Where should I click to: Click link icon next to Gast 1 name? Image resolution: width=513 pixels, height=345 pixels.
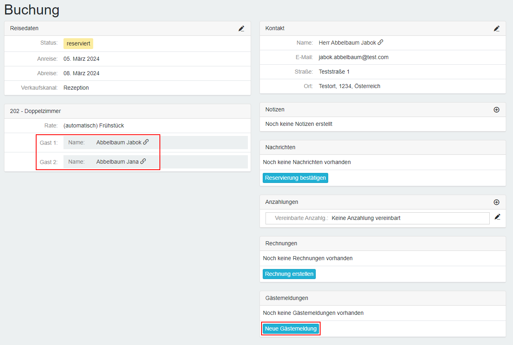pos(146,142)
